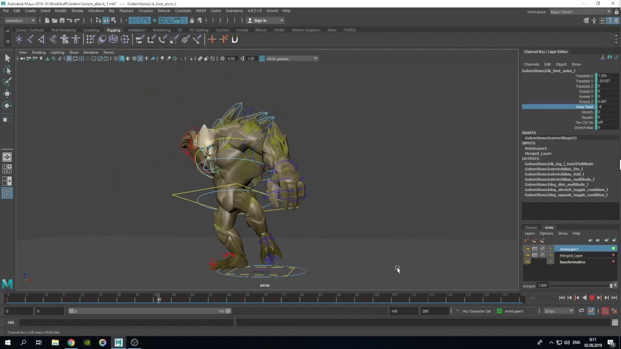Toggle the viewport grid display icon
The width and height of the screenshot is (621, 349).
pos(69,59)
